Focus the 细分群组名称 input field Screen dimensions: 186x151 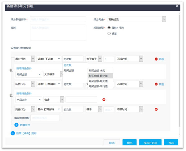click(x=58, y=19)
